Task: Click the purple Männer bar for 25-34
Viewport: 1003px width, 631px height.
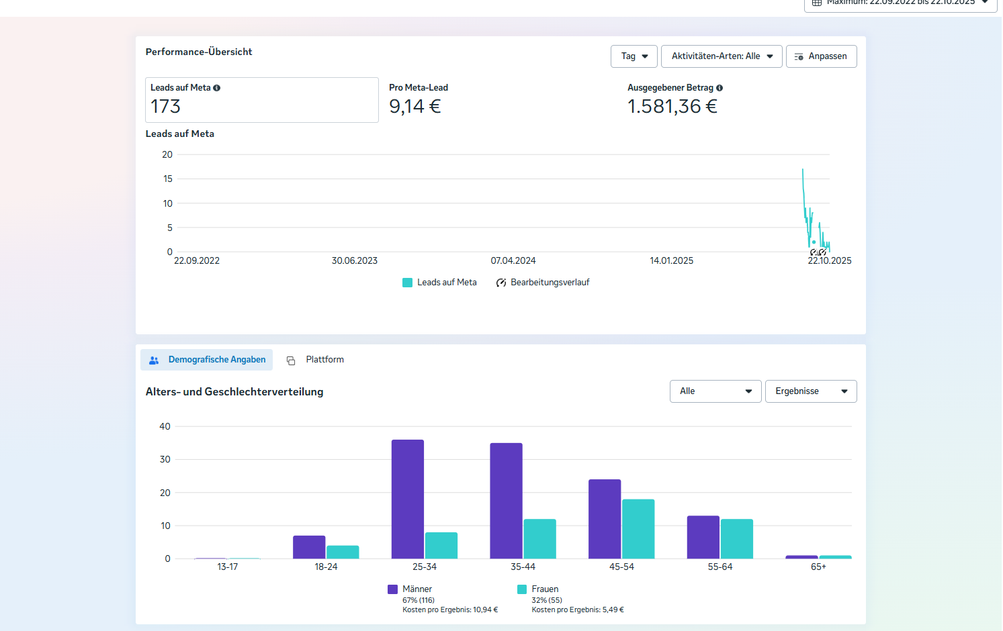Action: [407, 499]
